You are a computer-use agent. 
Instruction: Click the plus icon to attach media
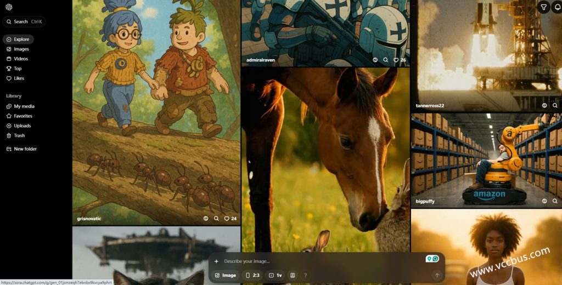tap(216, 261)
